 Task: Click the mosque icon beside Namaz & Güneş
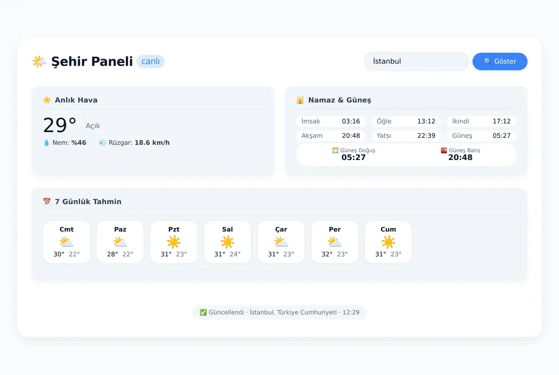[x=300, y=100]
